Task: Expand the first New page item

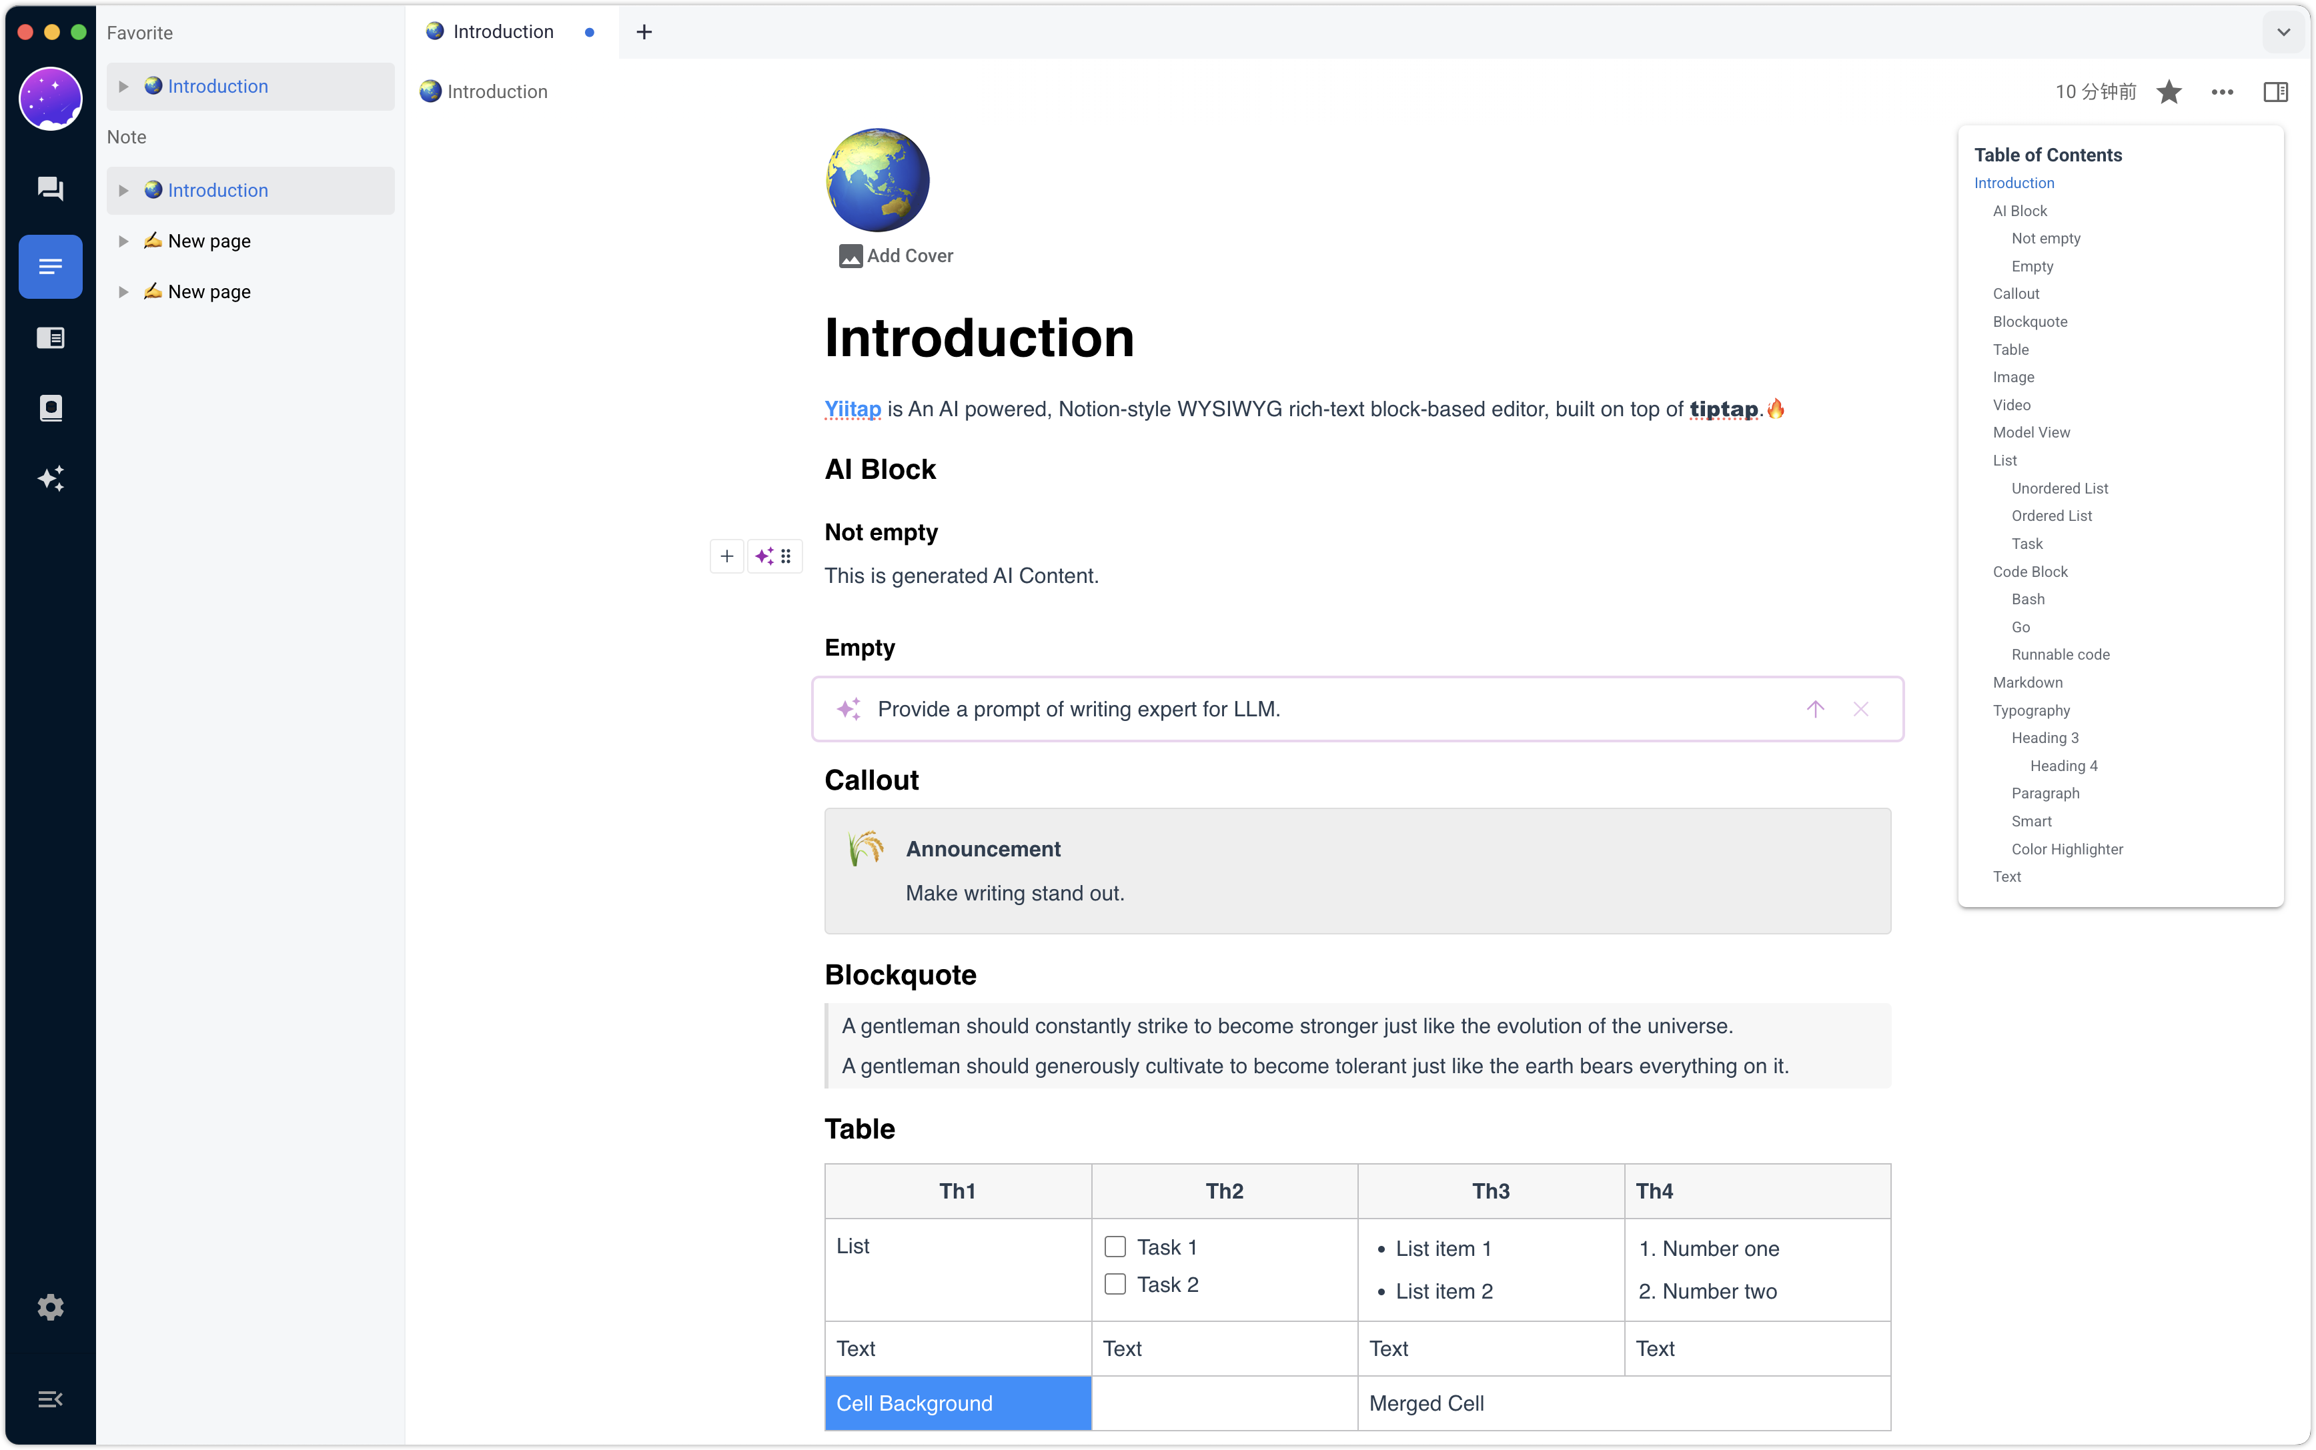Action: point(123,241)
